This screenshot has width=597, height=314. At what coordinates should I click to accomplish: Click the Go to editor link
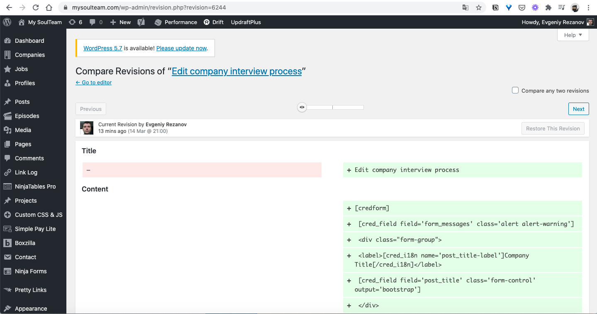click(x=94, y=82)
